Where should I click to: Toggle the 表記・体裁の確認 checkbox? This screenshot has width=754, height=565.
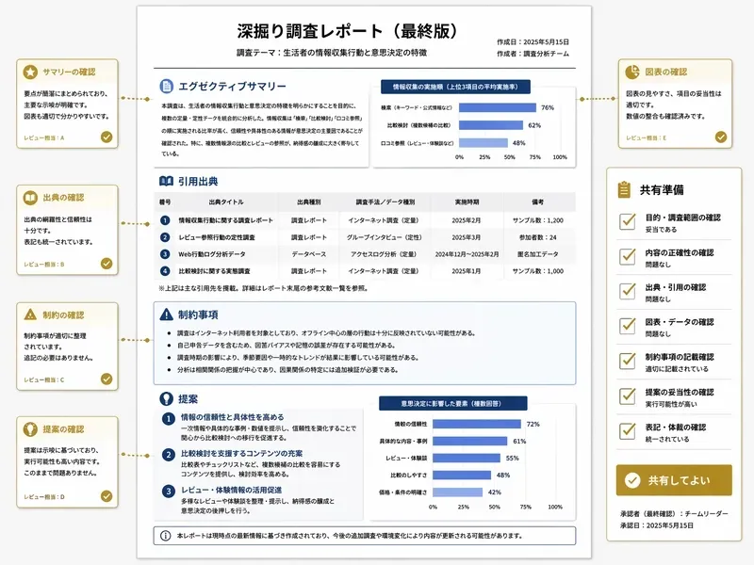point(628,430)
